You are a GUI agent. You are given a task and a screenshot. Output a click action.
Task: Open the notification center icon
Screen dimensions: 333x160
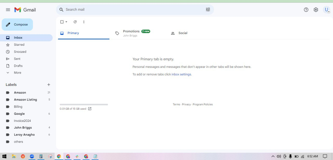pyautogui.click(x=325, y=156)
